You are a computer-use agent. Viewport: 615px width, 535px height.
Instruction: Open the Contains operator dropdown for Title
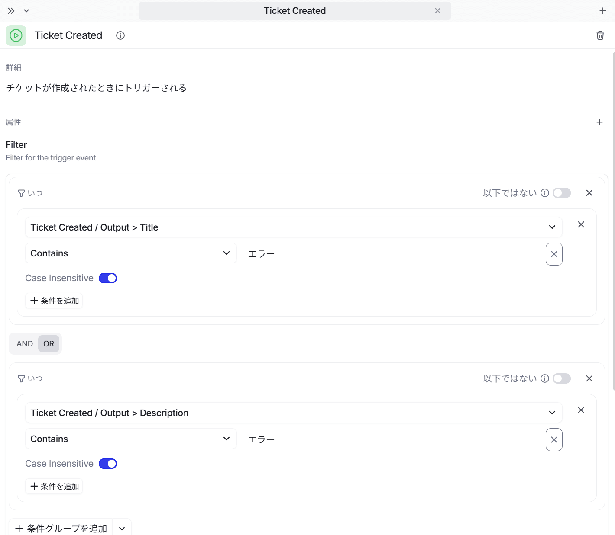(131, 253)
